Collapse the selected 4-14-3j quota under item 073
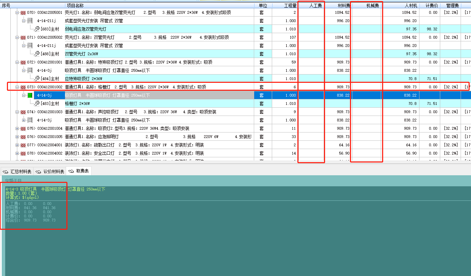Image resolution: width=471 pixels, height=276 pixels. click(24, 95)
